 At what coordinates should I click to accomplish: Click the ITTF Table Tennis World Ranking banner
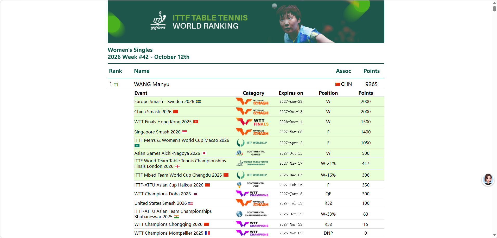[246, 22]
